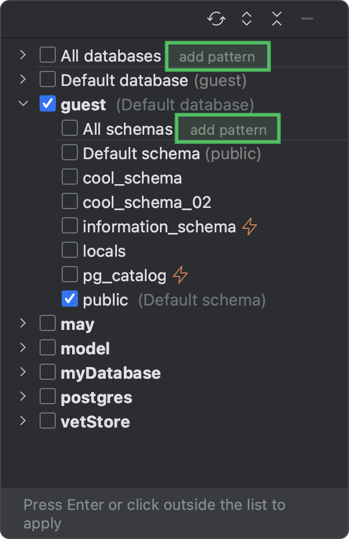Click the expand all icon

pyautogui.click(x=246, y=19)
